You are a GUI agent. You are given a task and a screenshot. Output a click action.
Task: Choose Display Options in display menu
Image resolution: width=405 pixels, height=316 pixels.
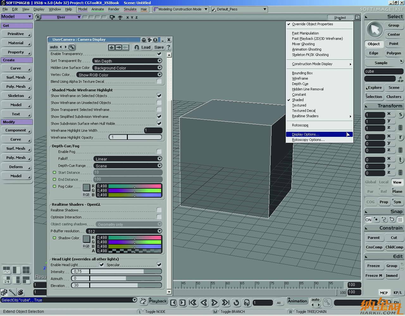click(x=319, y=134)
